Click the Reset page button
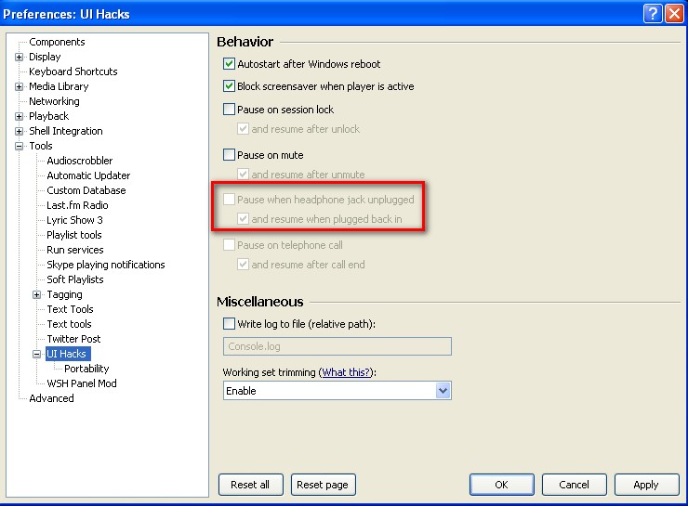 pos(323,485)
